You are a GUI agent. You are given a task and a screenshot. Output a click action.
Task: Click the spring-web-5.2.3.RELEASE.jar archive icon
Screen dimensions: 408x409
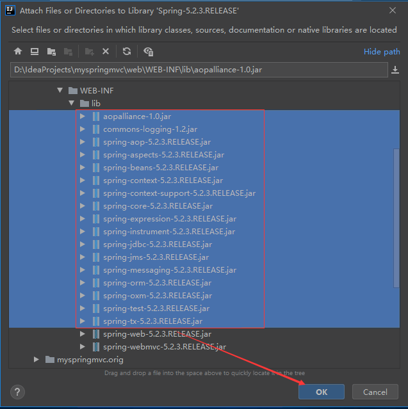point(96,334)
